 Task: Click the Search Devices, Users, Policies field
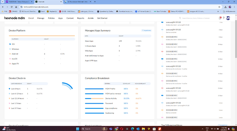(x=197, y=18)
